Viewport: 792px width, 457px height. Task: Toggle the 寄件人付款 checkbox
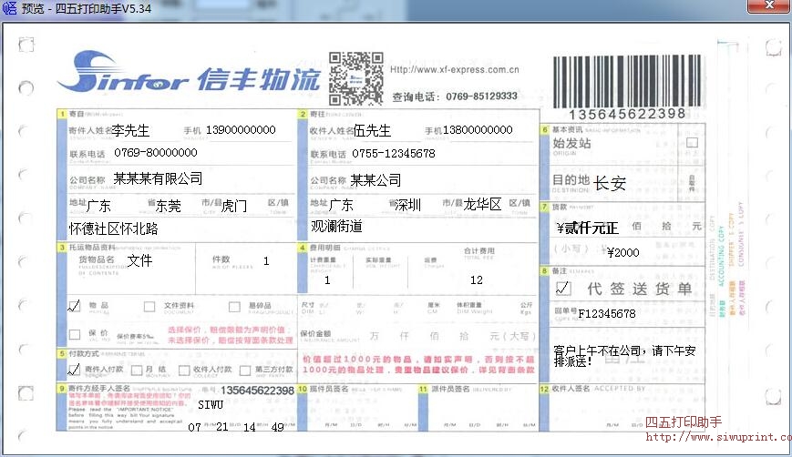tap(74, 370)
